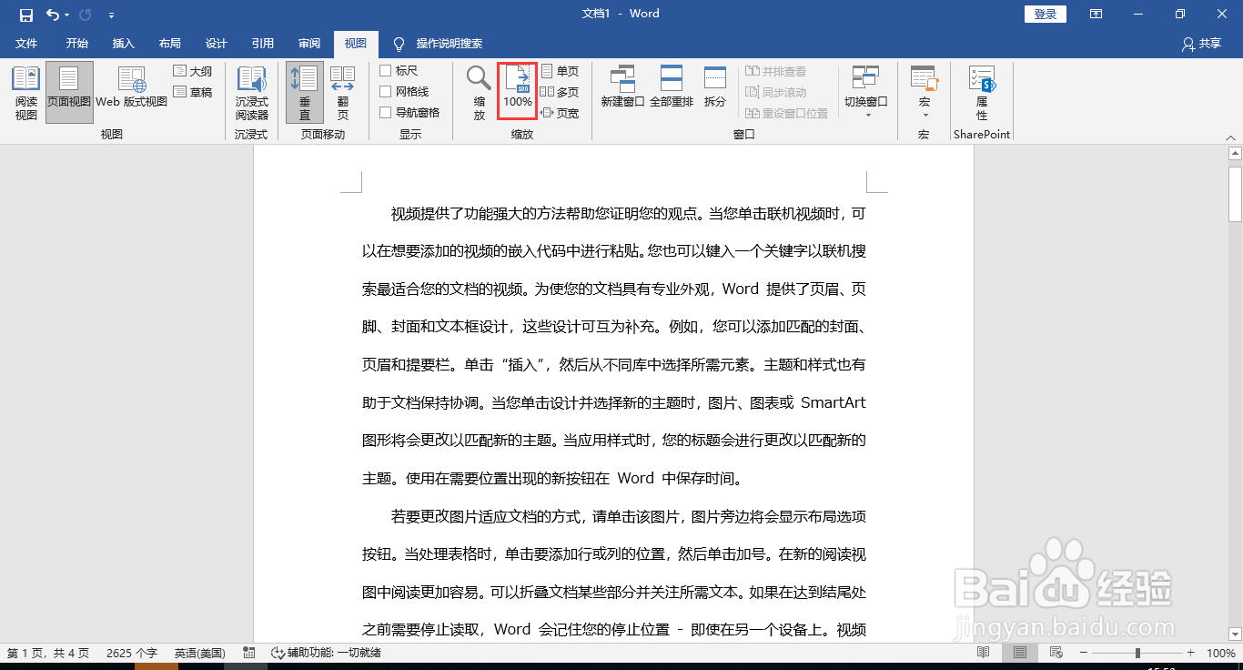Open the 文件 file menu
This screenshot has width=1243, height=670.
[x=26, y=43]
